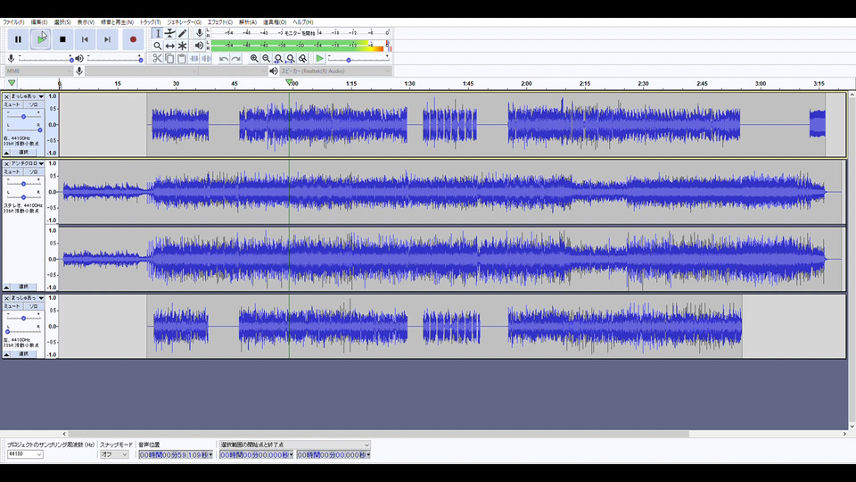Viewport: 856px width, 482px height.
Task: Select the Time Shift tool
Action: click(169, 46)
